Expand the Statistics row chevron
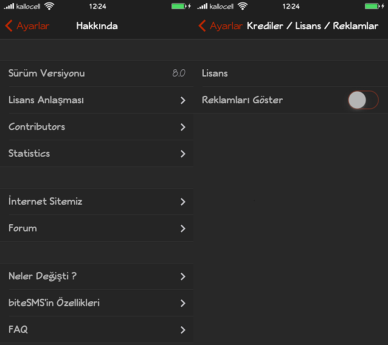 pyautogui.click(x=183, y=154)
